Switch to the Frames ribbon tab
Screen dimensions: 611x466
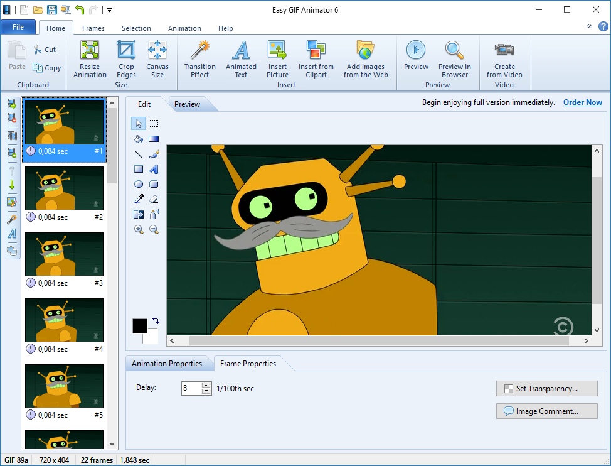click(x=93, y=28)
